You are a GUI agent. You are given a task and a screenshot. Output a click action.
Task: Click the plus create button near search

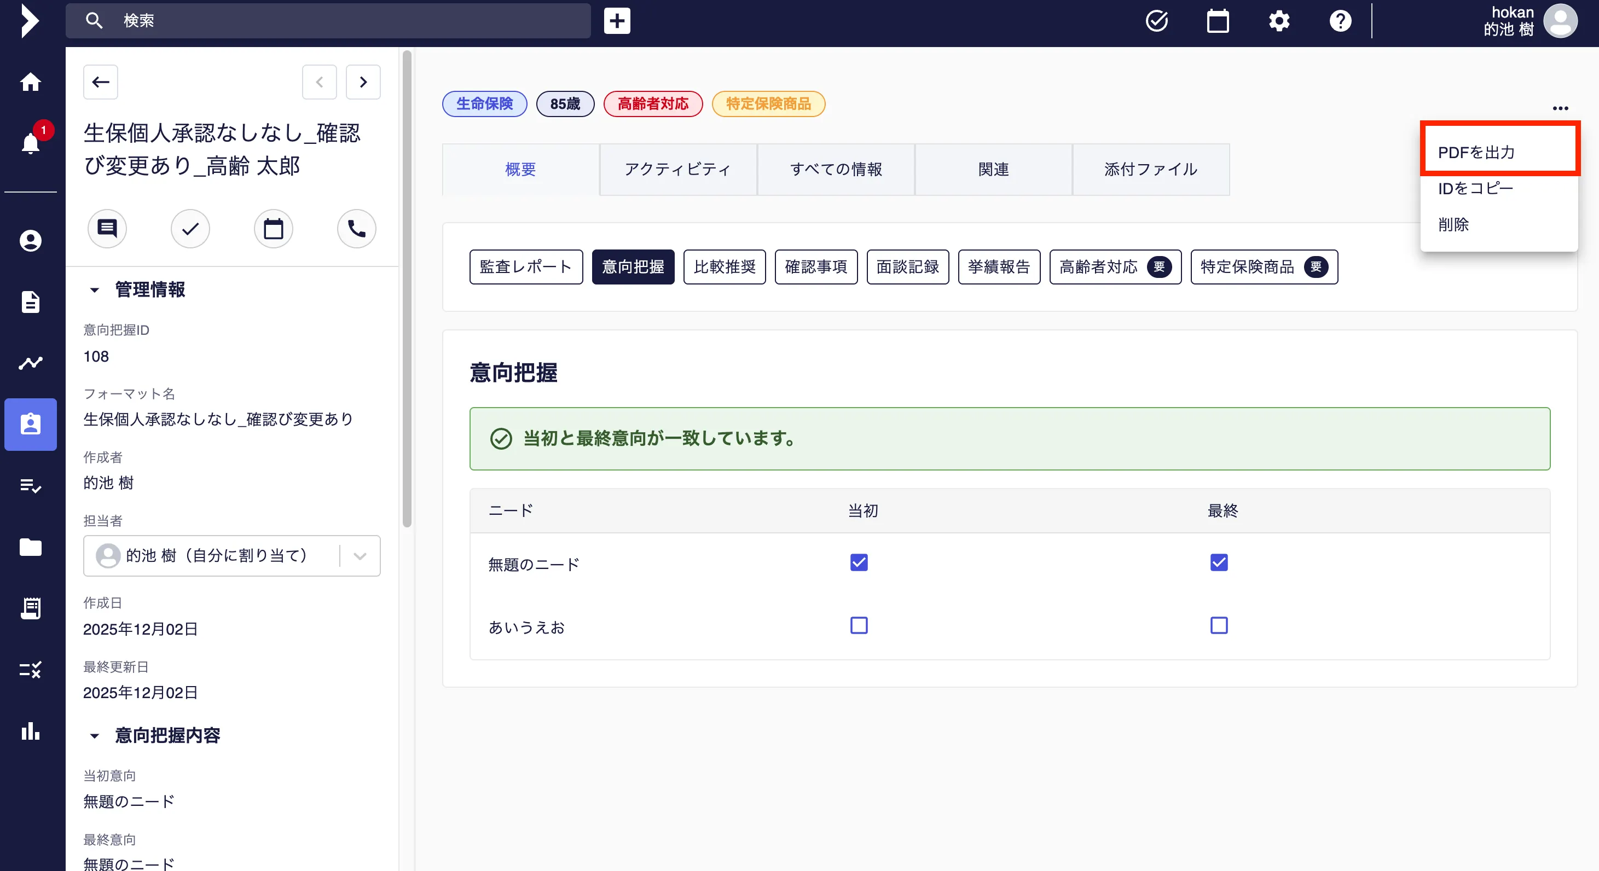click(616, 21)
